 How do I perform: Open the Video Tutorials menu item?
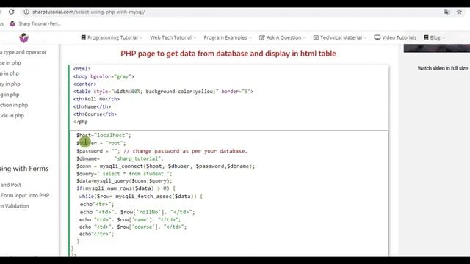pos(395,37)
